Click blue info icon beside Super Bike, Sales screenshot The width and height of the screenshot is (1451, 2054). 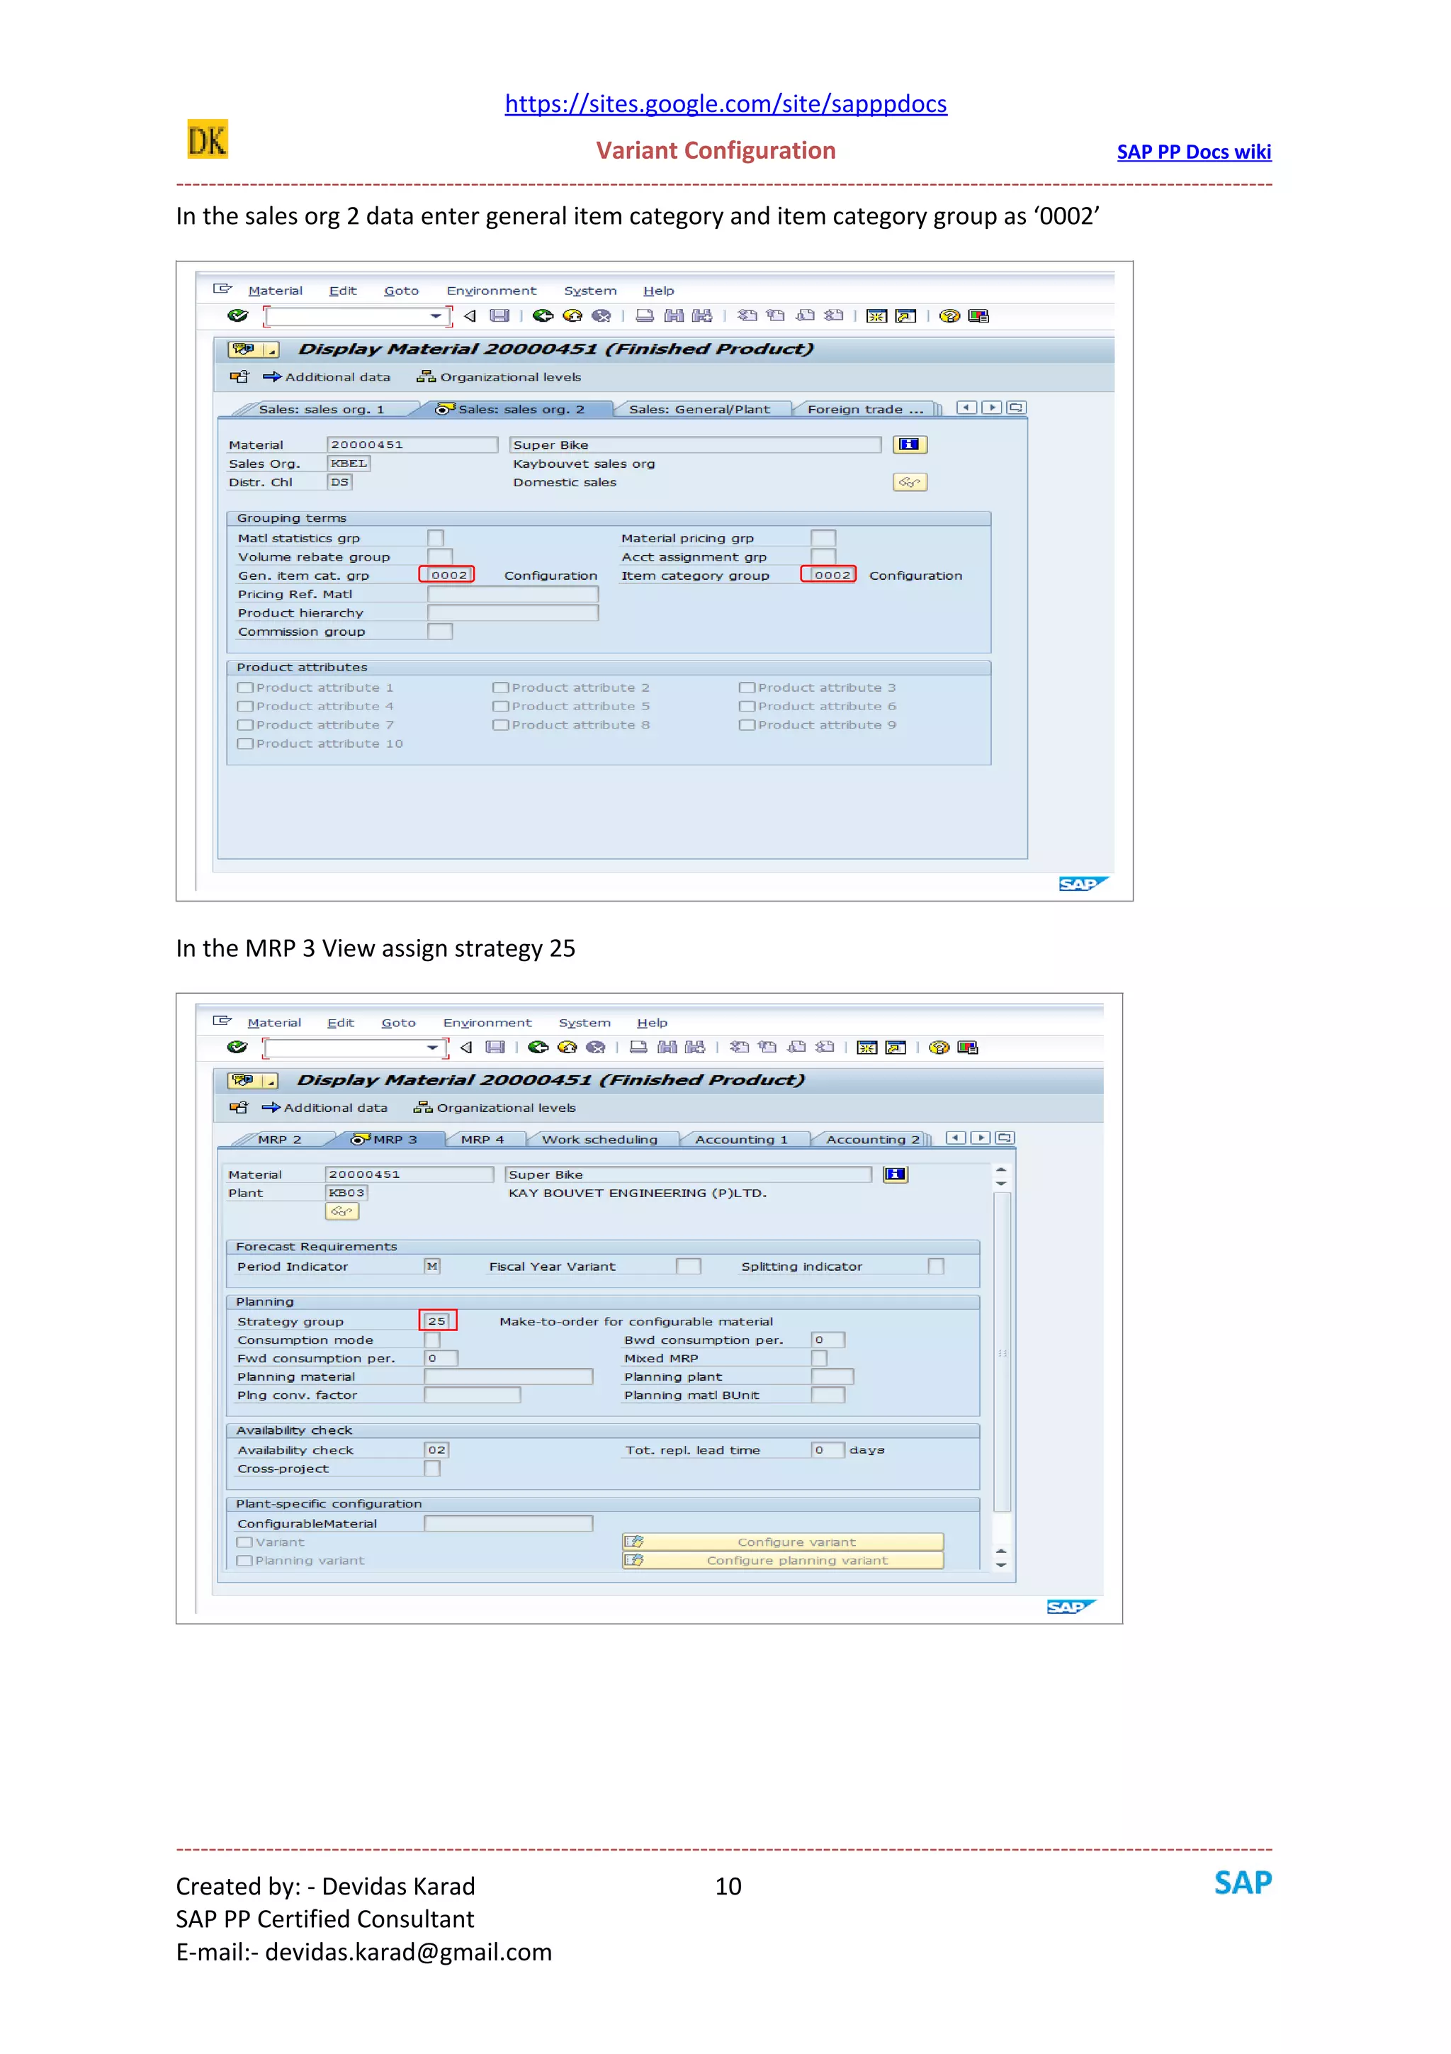(x=909, y=444)
